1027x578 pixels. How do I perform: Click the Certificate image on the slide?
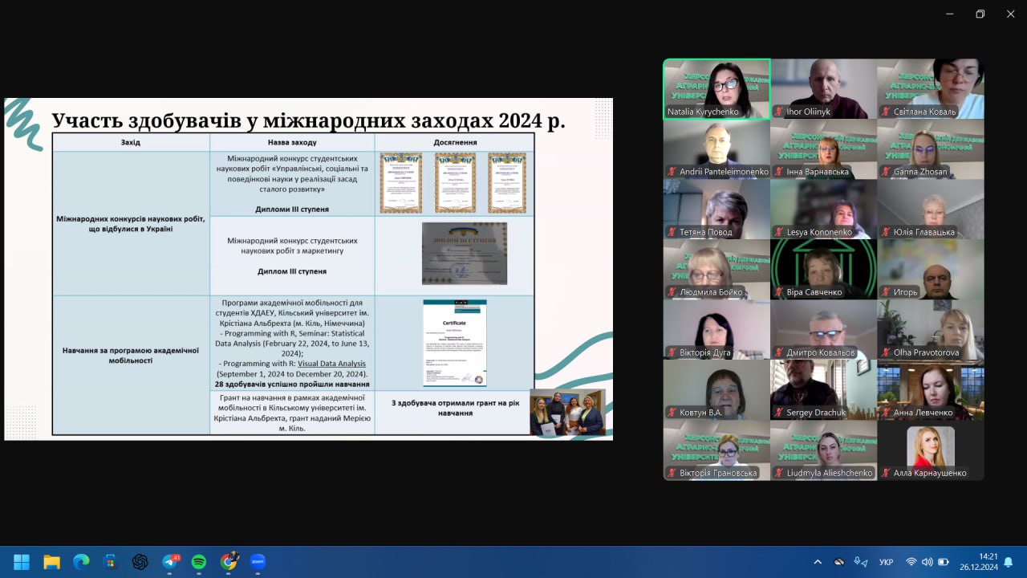pyautogui.click(x=454, y=343)
